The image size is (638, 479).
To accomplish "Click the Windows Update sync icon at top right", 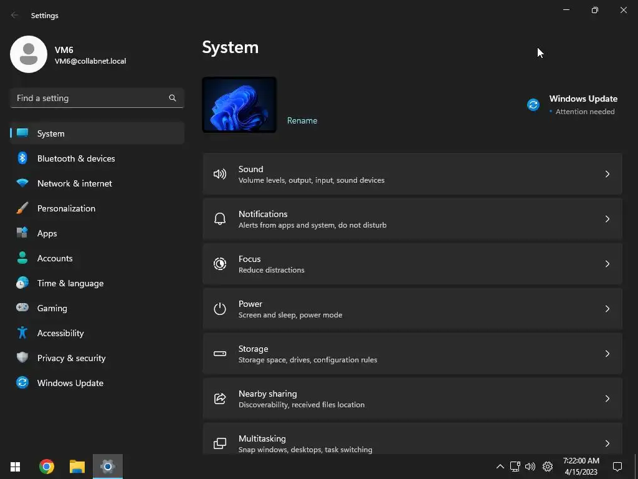I will pyautogui.click(x=533, y=105).
